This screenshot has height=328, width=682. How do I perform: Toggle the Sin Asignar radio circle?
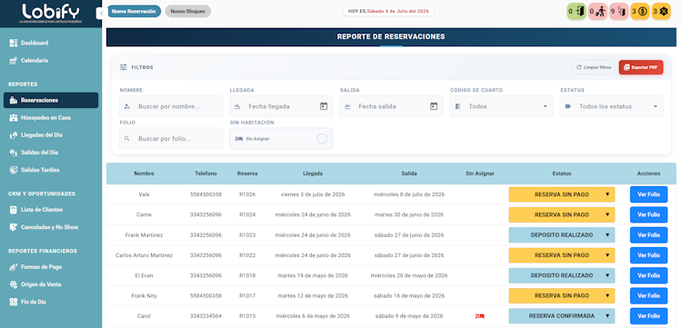tap(322, 139)
